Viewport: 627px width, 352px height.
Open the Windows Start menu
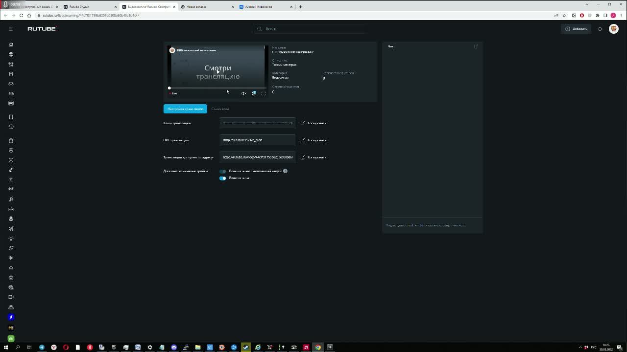pyautogui.click(x=5, y=347)
